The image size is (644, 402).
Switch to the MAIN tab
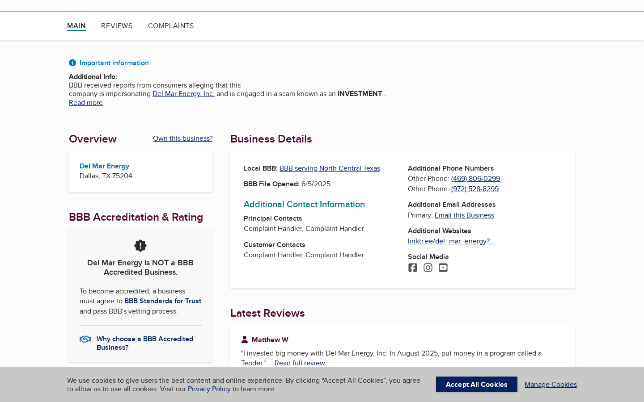pos(76,26)
